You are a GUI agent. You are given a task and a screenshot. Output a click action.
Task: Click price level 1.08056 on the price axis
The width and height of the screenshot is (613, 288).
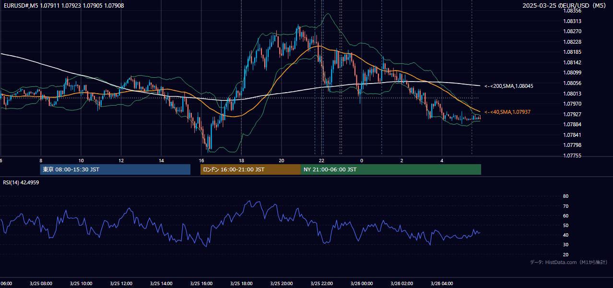pos(573,83)
